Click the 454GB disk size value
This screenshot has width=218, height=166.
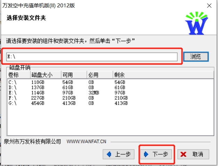(38, 103)
